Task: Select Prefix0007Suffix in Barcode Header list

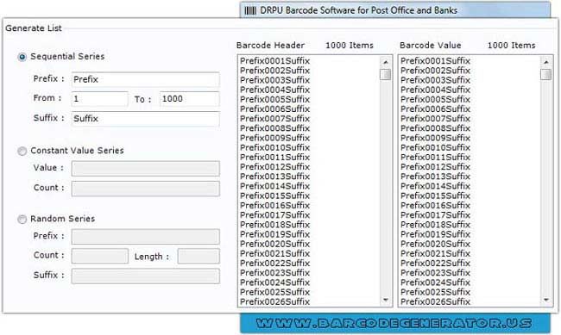Action: click(x=274, y=119)
